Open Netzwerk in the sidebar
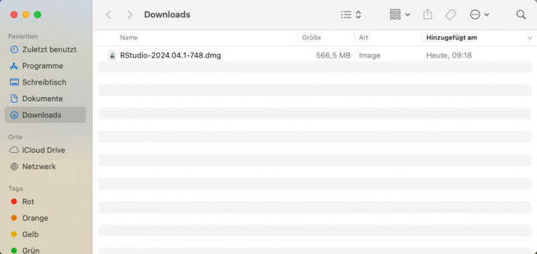 [45, 166]
